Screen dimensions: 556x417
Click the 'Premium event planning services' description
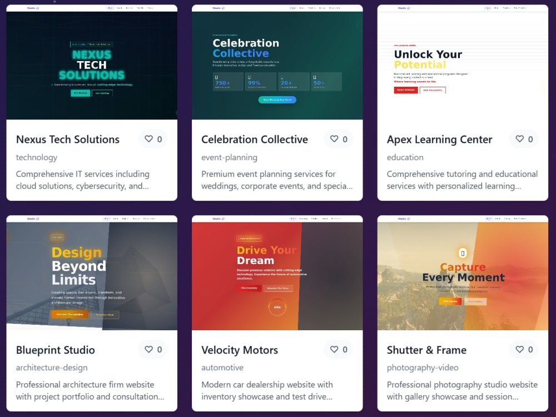(277, 180)
